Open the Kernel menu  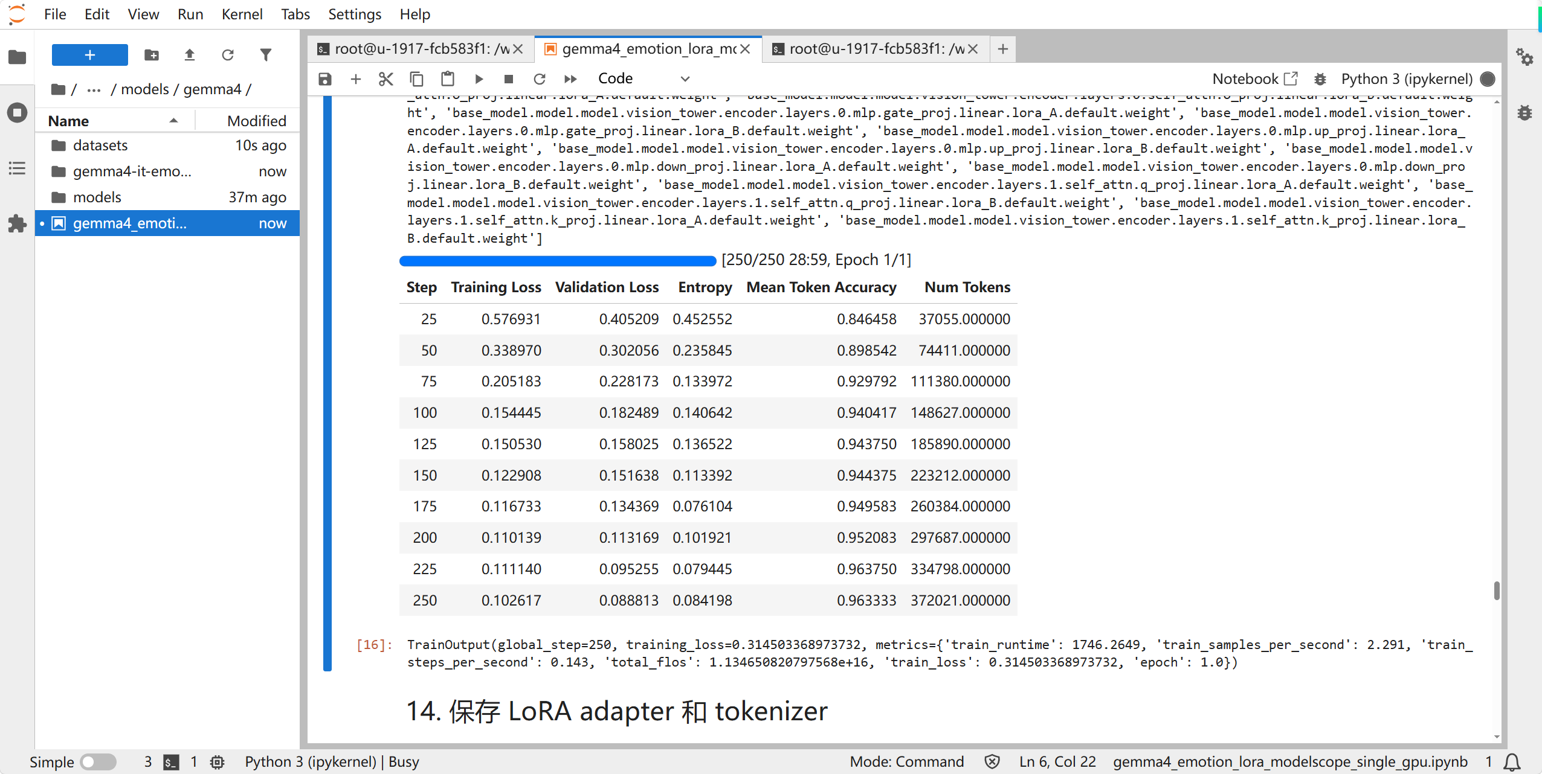click(x=242, y=14)
